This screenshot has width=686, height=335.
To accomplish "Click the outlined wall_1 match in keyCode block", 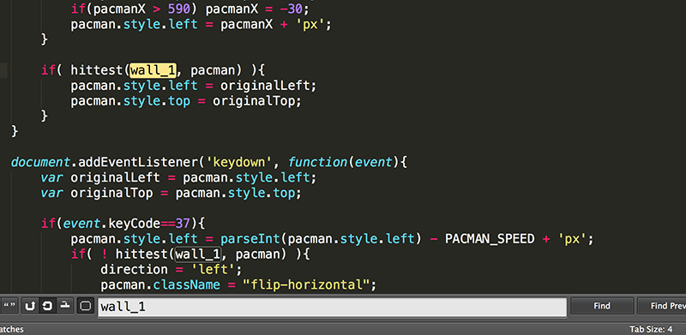I will (x=198, y=254).
